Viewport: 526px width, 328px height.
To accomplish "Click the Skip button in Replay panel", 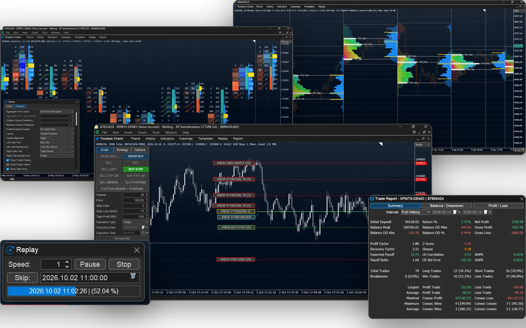I will [23, 278].
